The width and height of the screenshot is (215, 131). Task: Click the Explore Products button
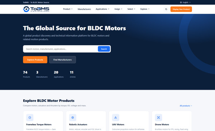click(x=35, y=60)
